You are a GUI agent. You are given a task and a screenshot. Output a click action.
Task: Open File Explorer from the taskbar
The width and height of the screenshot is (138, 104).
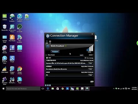pos(53,89)
